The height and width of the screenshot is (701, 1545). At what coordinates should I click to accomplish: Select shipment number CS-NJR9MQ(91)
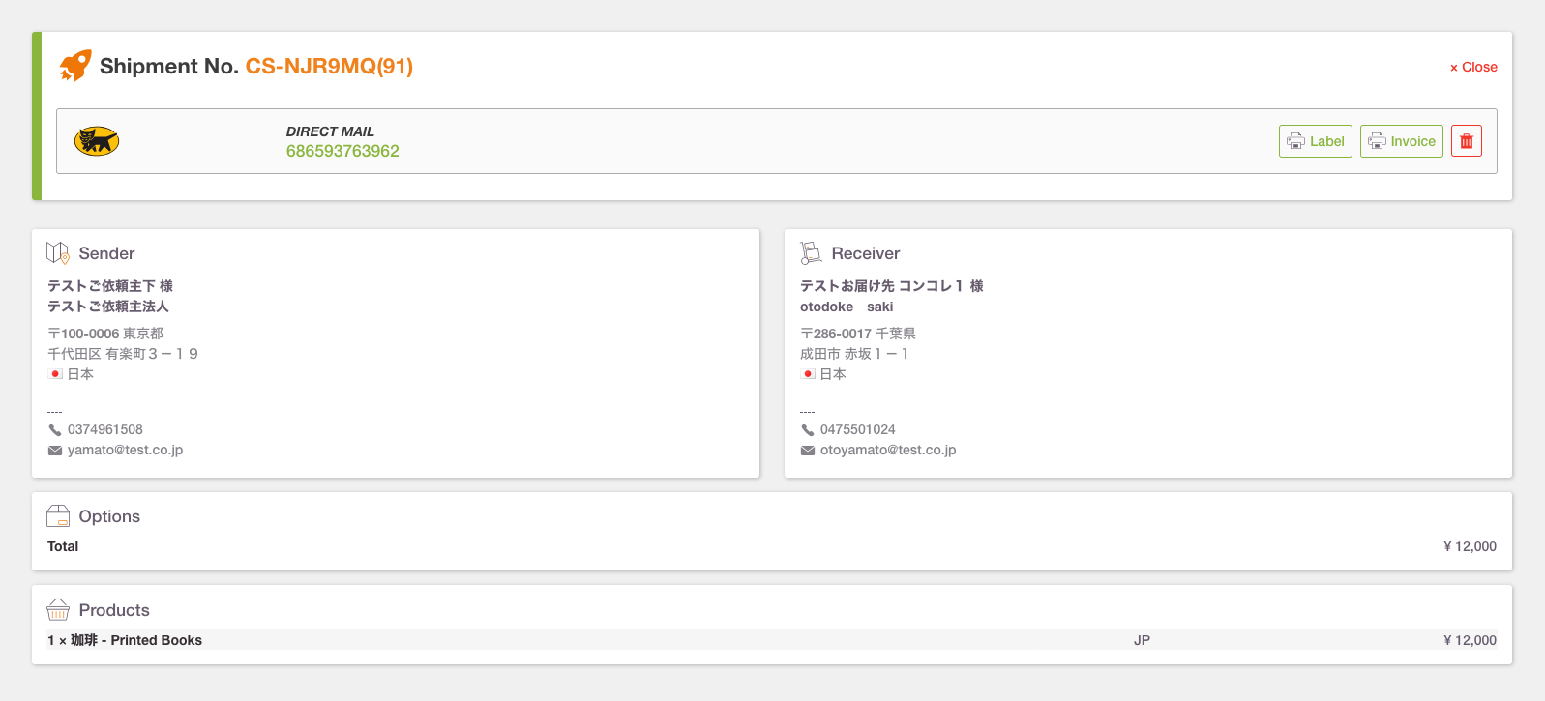[329, 66]
